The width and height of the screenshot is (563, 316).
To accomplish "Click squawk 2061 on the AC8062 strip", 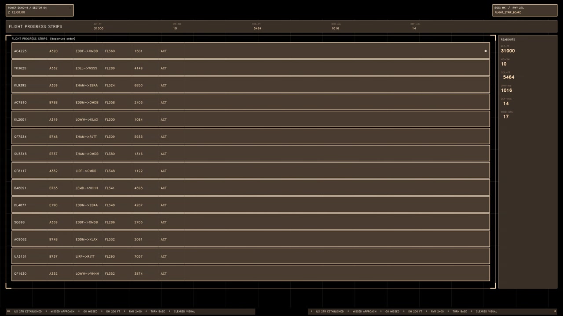I will (x=139, y=240).
